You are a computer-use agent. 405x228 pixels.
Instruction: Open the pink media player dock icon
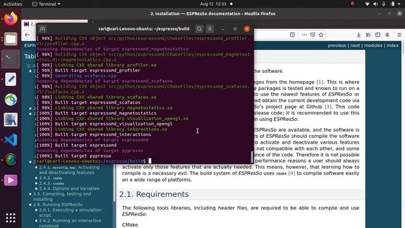click(11, 180)
